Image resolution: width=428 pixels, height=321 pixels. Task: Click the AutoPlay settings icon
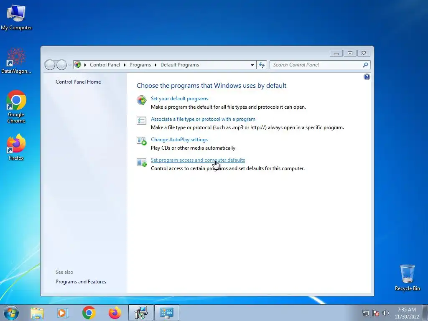(x=141, y=141)
